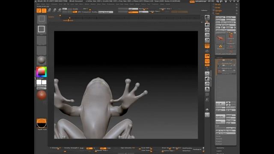Screen dimensions: 274x154
Task: Open the Alpha menu in menu bar
Action: pos(39,4)
